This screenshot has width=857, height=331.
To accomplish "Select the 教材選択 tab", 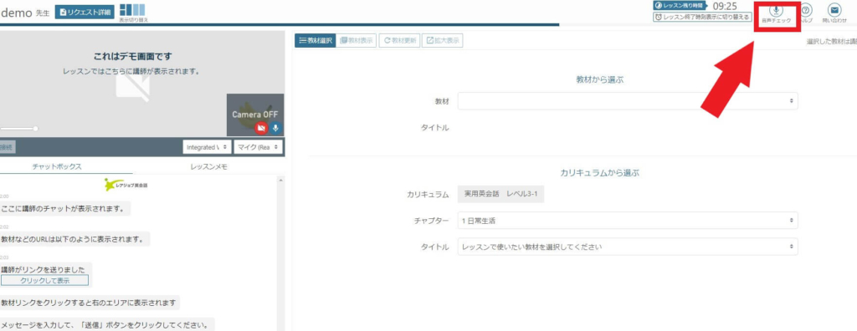I will click(315, 40).
